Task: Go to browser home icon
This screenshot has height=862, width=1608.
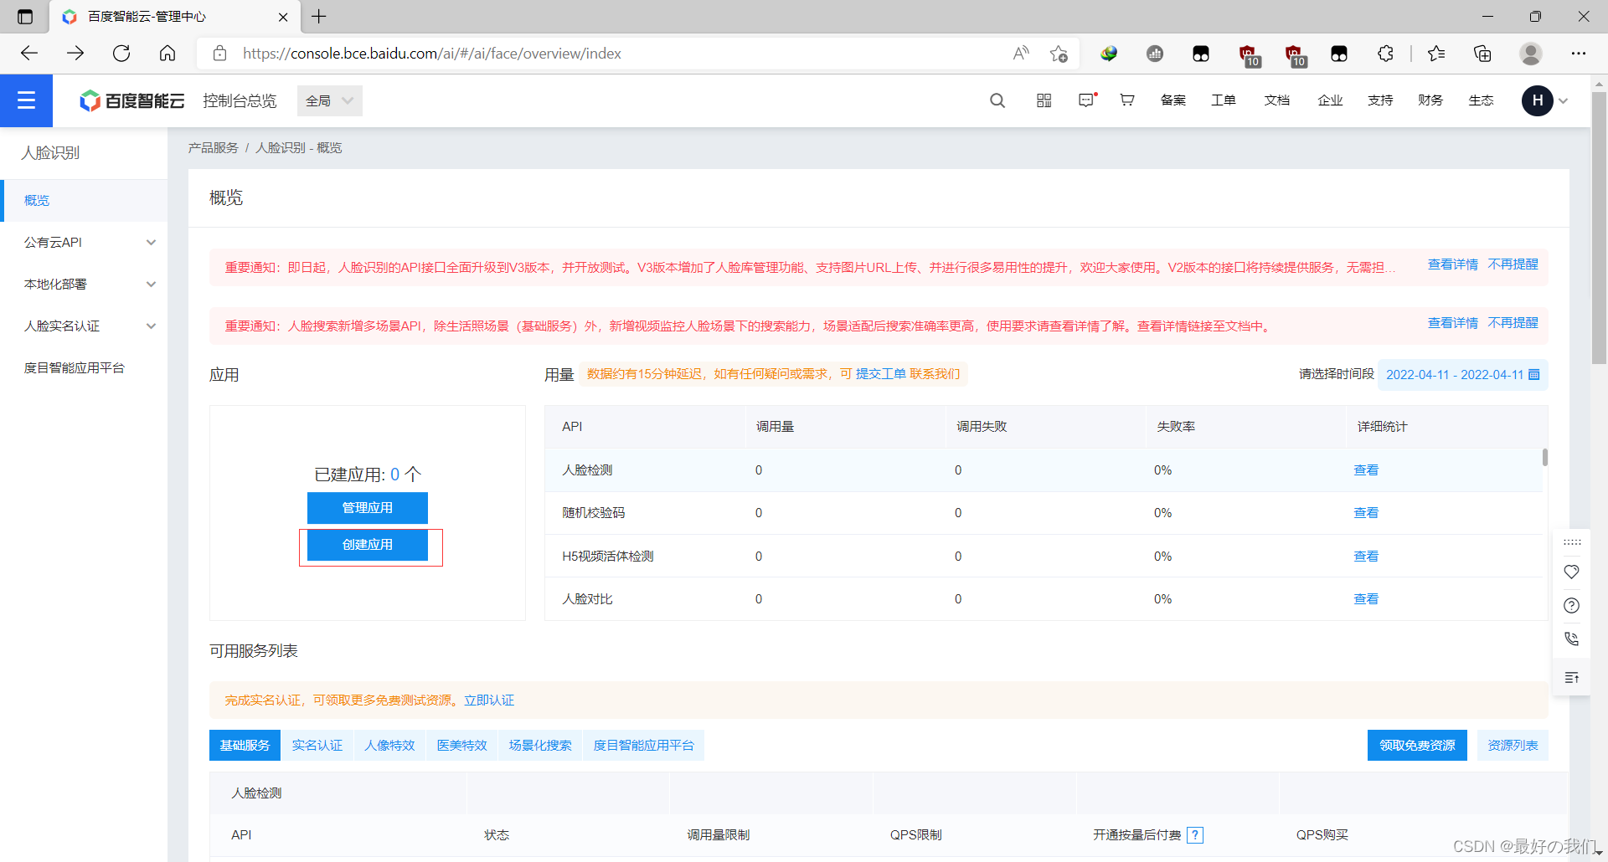Action: (x=167, y=54)
